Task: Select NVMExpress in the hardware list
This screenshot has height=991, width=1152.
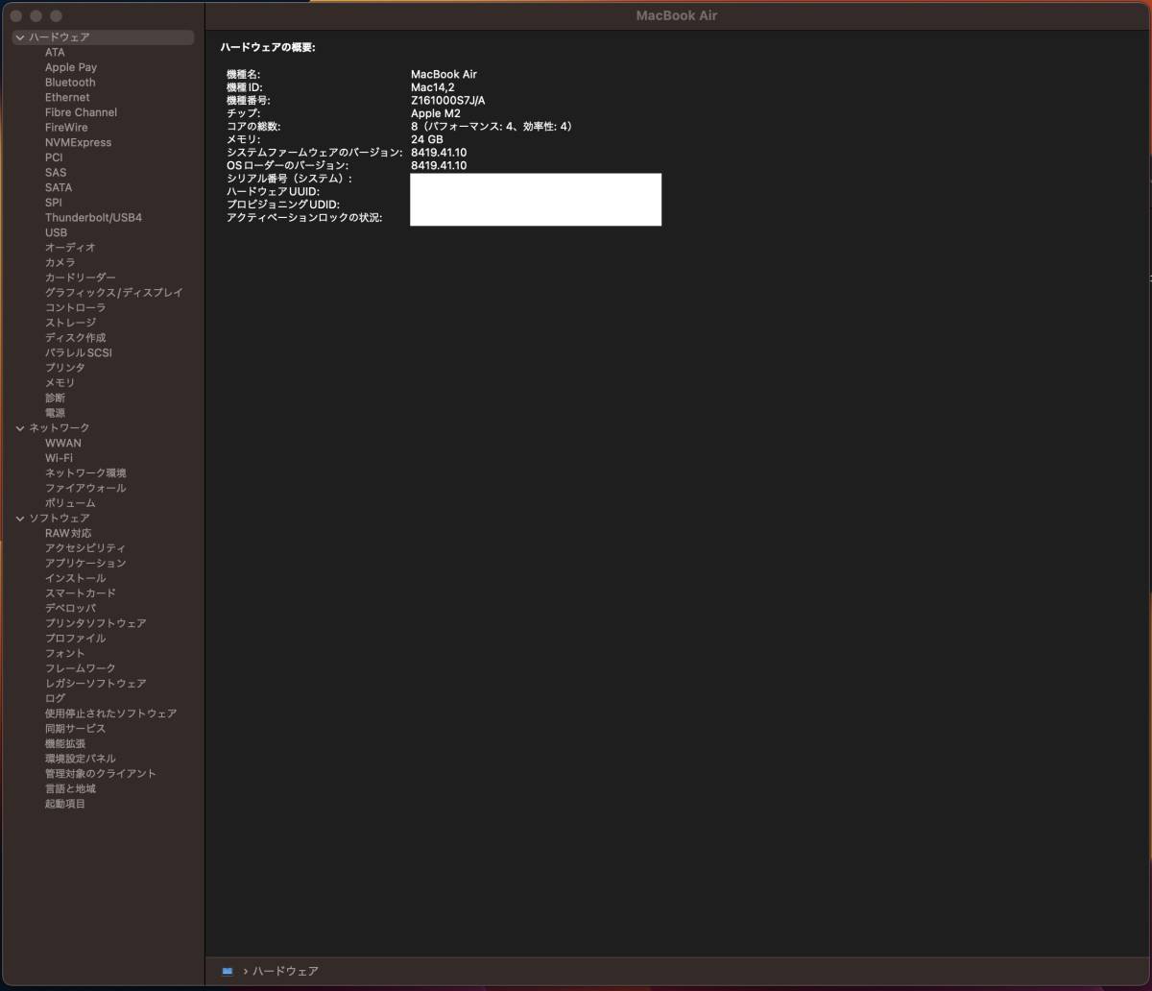Action: (78, 143)
